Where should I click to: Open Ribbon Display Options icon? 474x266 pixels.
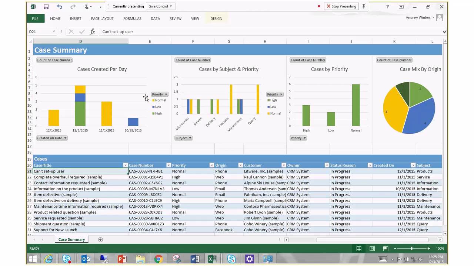[401, 7]
